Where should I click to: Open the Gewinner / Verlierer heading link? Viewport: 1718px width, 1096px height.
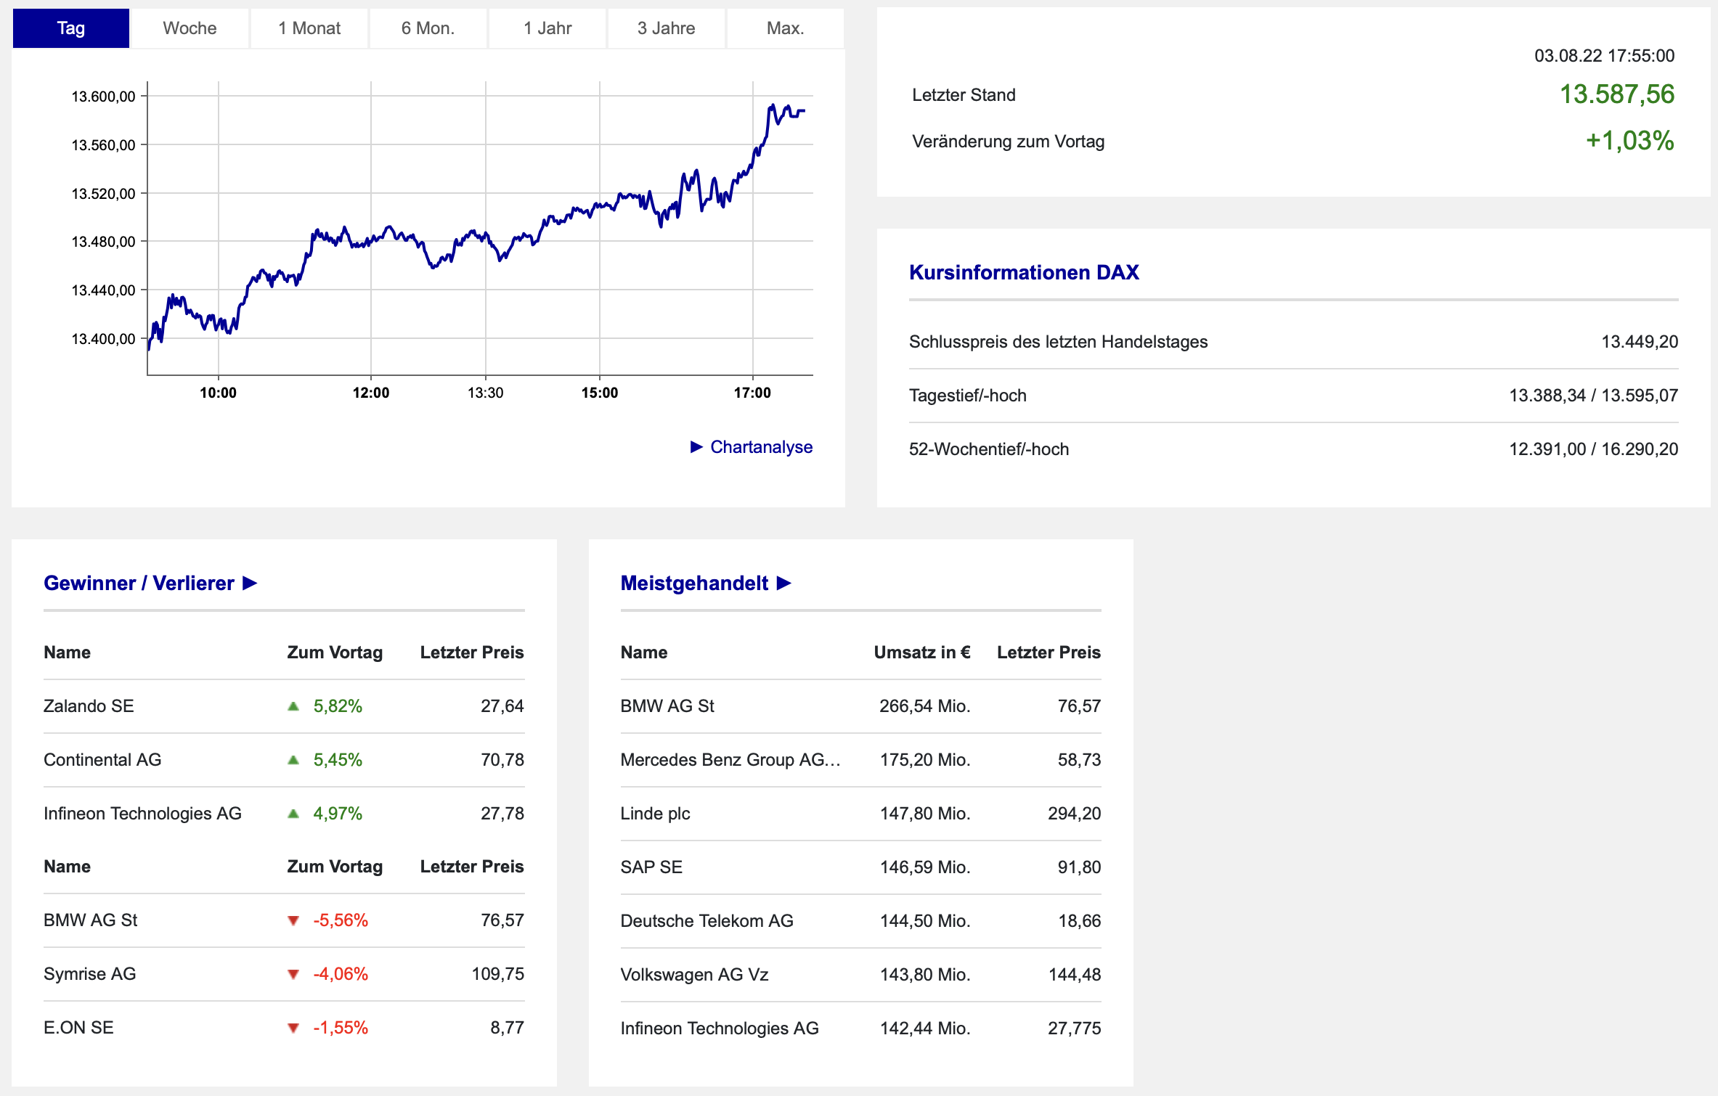click(x=139, y=584)
